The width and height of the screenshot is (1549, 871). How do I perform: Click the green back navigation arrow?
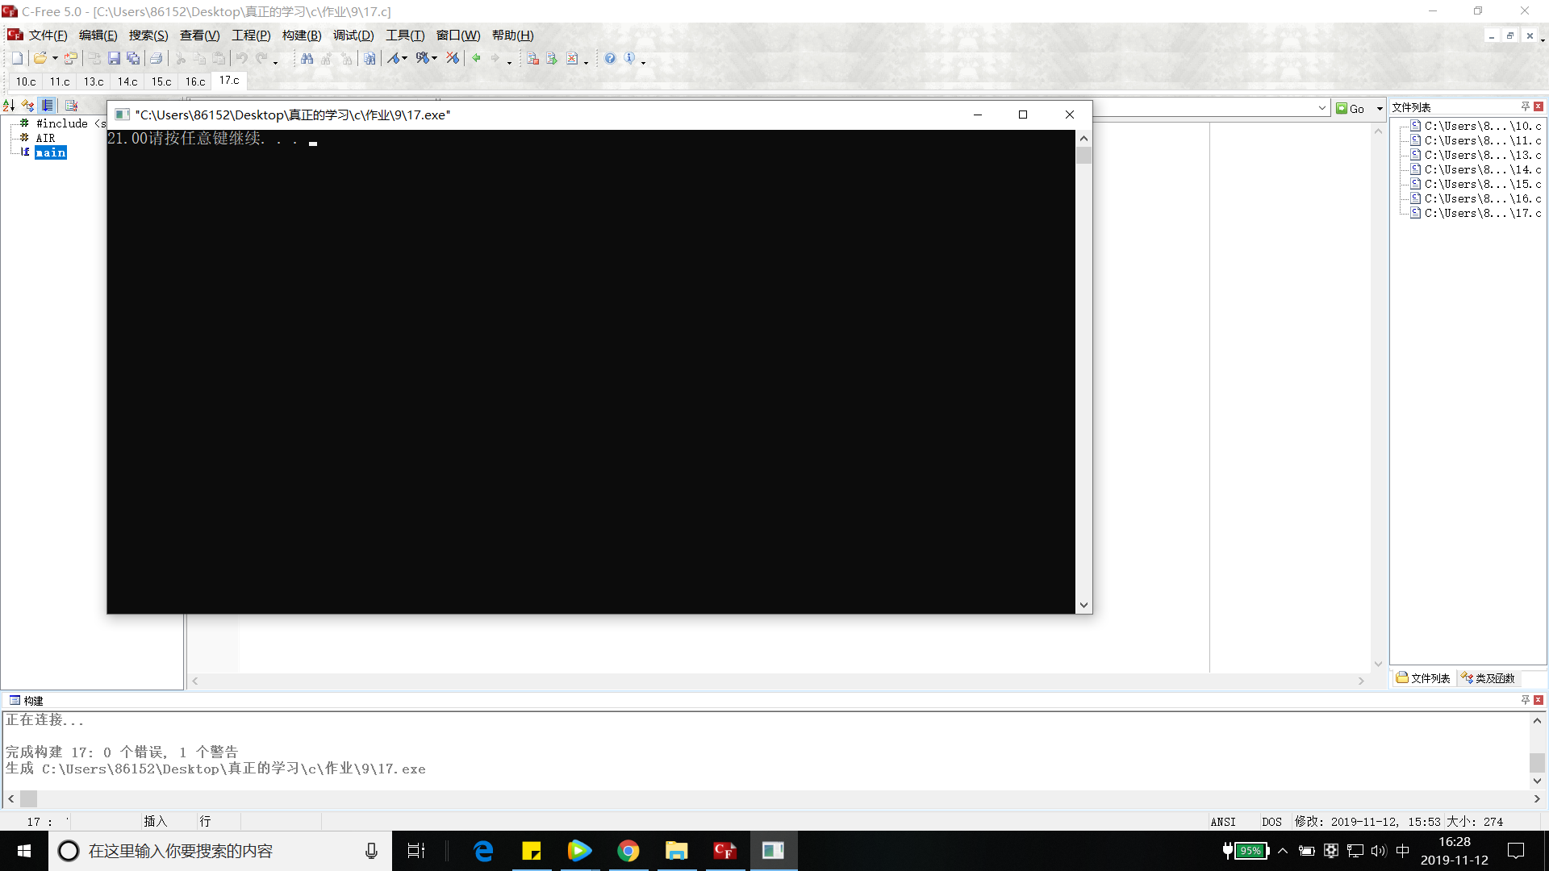(x=476, y=58)
